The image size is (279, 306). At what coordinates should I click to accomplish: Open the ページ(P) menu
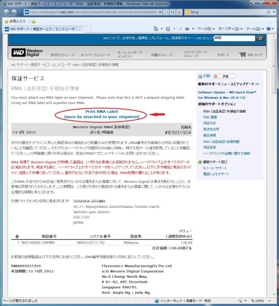206,29
